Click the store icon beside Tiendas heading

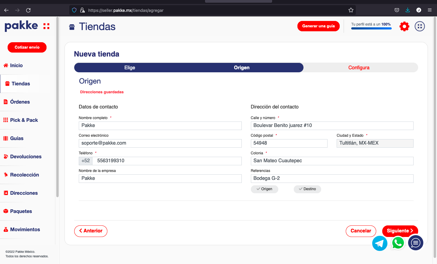(72, 27)
